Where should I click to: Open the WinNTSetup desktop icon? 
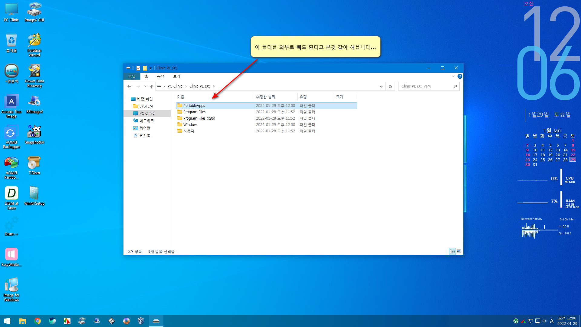[34, 196]
